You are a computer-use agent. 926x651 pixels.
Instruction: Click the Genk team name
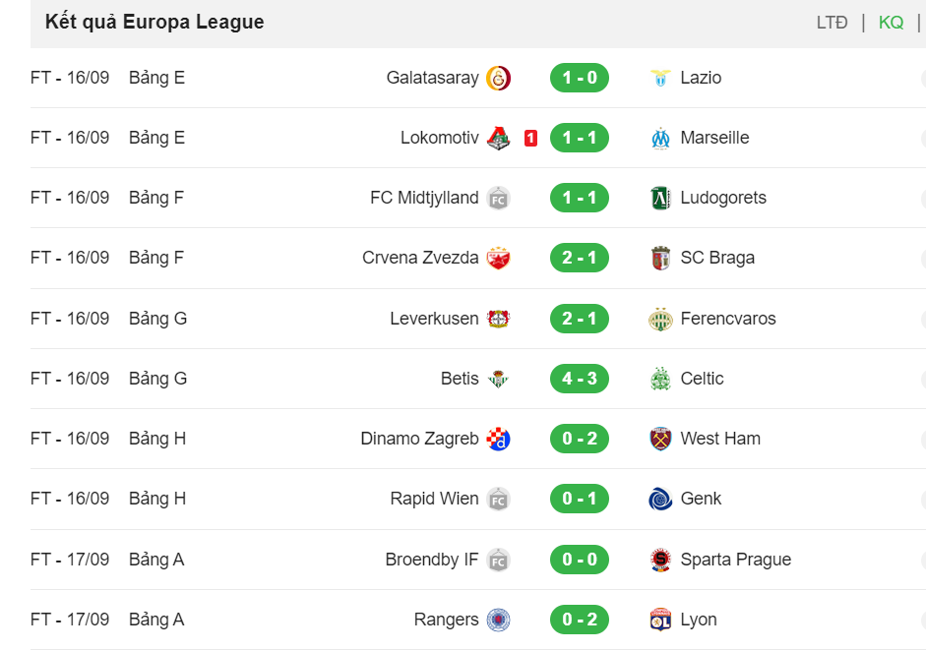click(701, 499)
